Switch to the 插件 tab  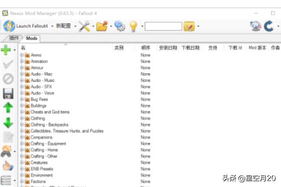click(x=14, y=38)
